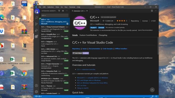Open the gear for C/C++ Microsoft extension
This screenshot has height=98, width=175.
point(68,24)
